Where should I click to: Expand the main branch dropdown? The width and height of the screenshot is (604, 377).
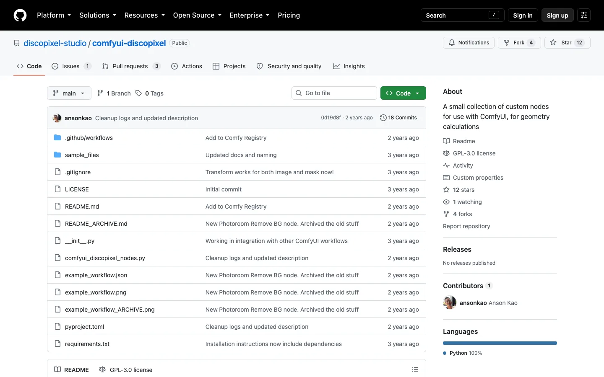[69, 93]
